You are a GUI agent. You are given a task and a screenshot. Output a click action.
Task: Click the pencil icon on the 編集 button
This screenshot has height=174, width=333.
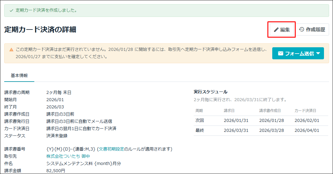click(276, 30)
